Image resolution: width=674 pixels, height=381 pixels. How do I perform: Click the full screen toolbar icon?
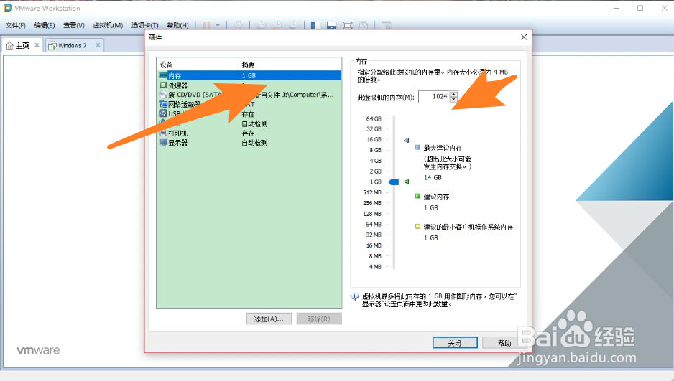tap(347, 25)
